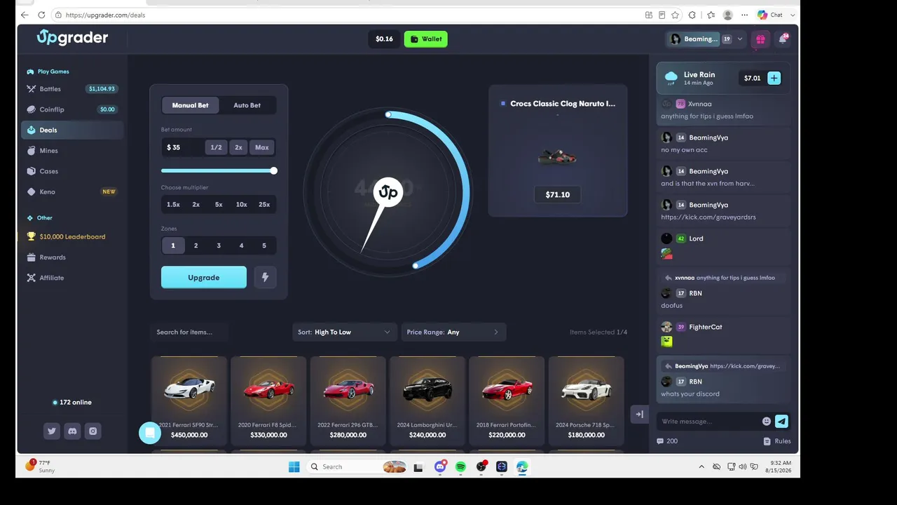
Task: Choose the 1.5x multiplier
Action: 173,204
